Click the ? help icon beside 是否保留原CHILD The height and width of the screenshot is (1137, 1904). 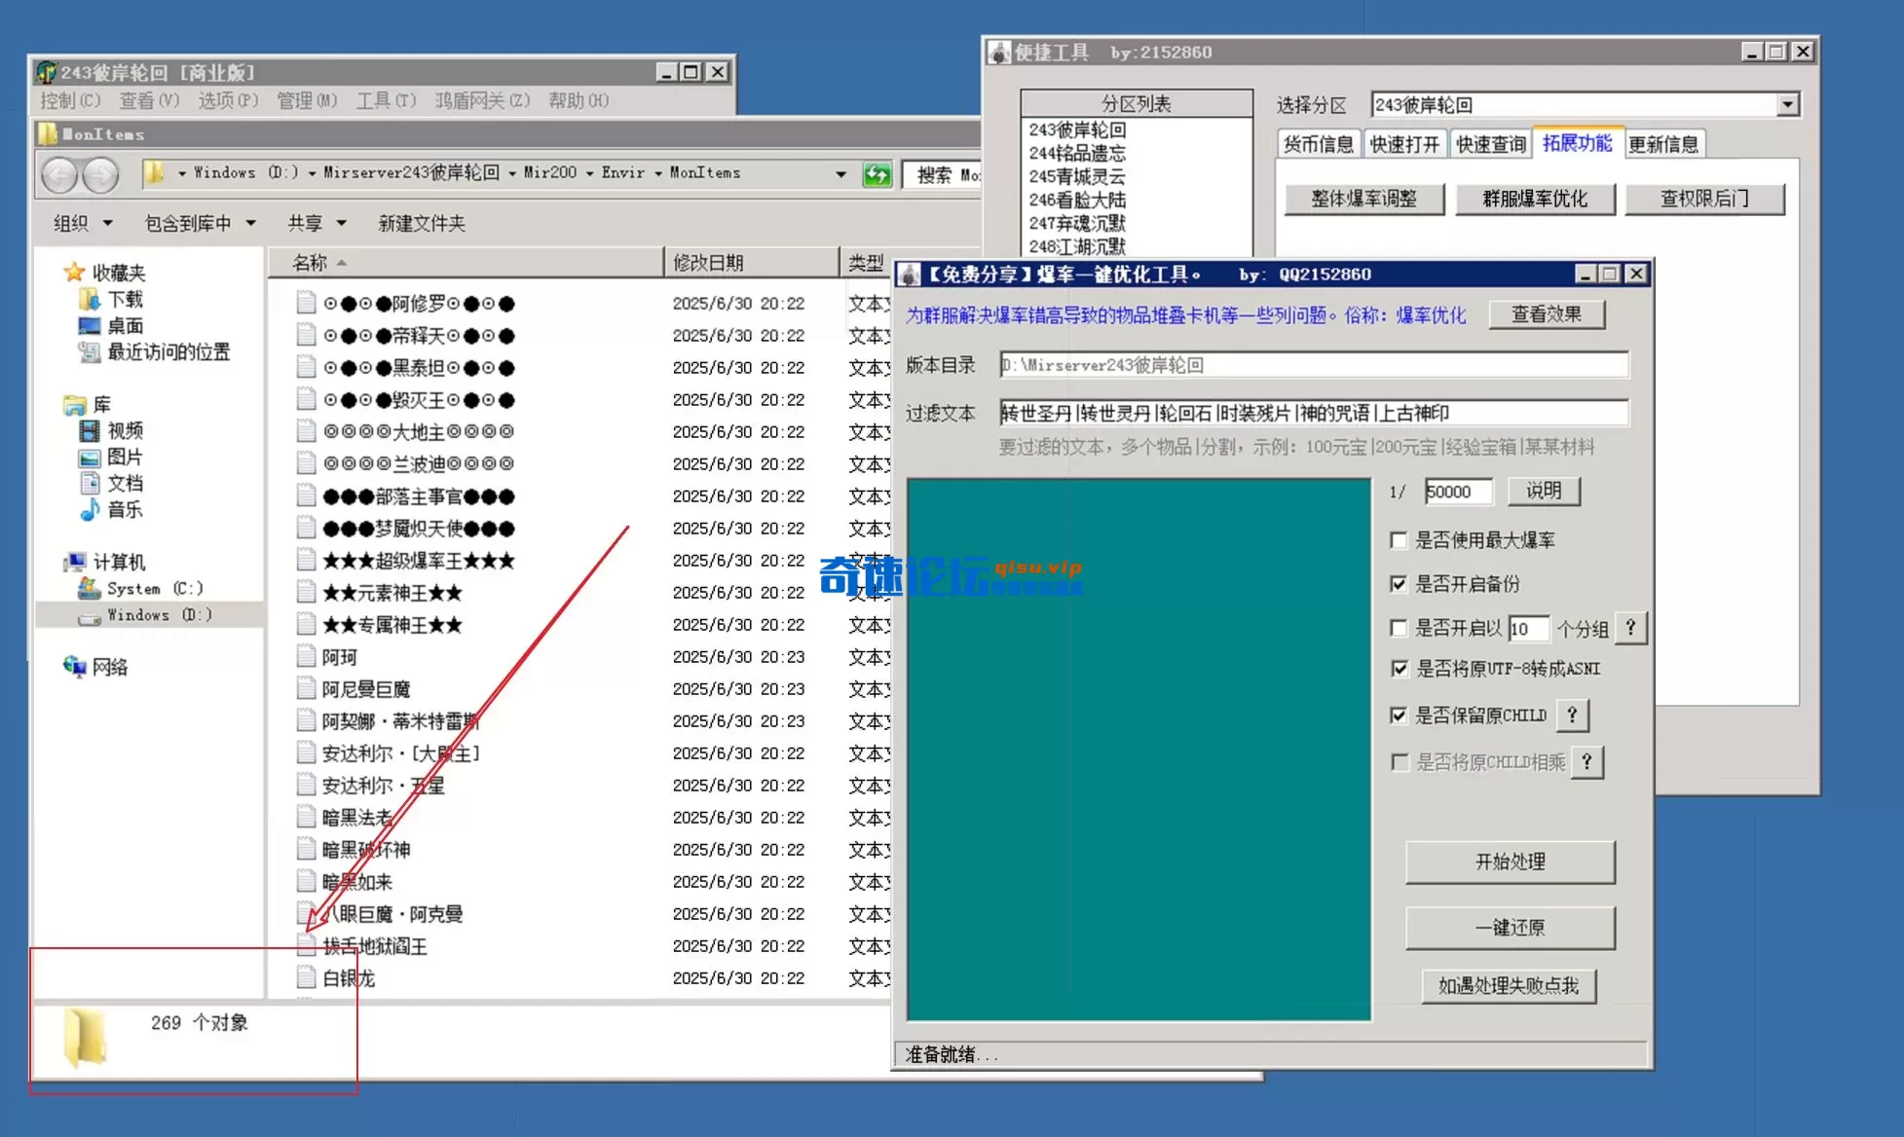pos(1571,715)
